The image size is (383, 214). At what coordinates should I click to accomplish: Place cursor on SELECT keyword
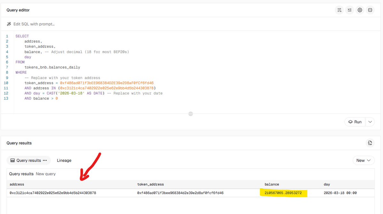22,36
